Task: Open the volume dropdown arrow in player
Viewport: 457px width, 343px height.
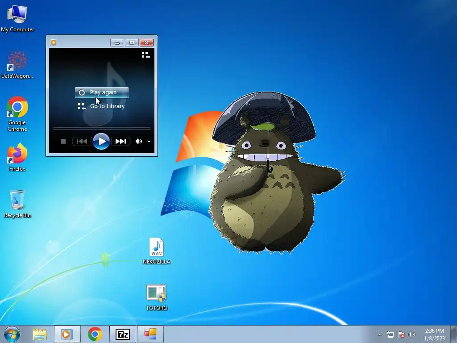Action: click(149, 142)
